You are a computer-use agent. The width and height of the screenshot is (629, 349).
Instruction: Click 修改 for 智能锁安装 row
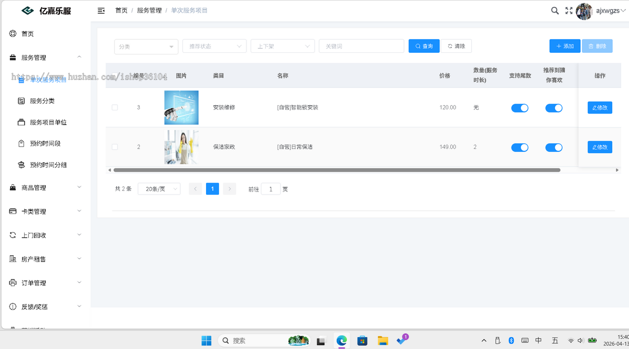coord(600,107)
